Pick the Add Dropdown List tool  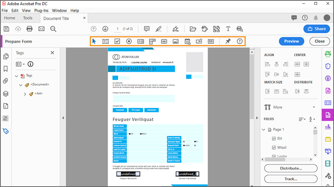pos(152,41)
